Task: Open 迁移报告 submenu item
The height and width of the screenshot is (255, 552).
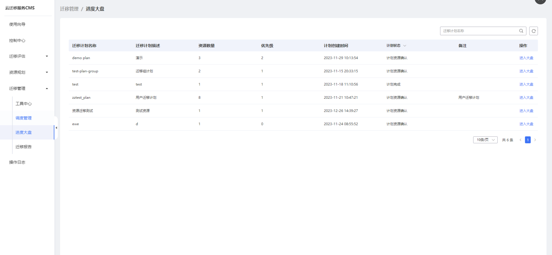Action: click(24, 147)
